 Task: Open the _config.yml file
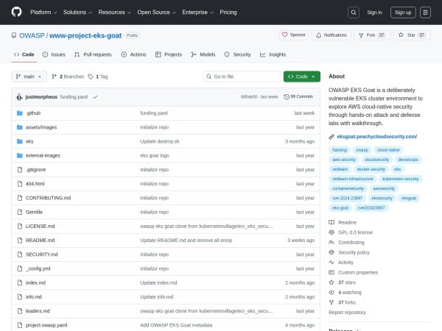(38, 268)
